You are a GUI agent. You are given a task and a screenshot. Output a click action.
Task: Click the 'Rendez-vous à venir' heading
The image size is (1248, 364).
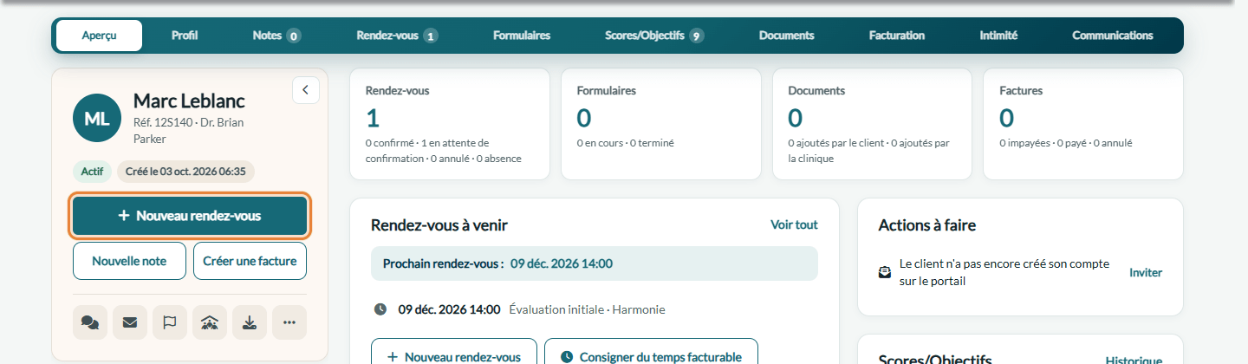coord(439,225)
